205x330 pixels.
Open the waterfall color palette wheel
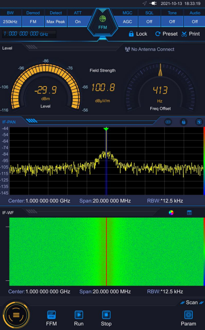pos(171,213)
